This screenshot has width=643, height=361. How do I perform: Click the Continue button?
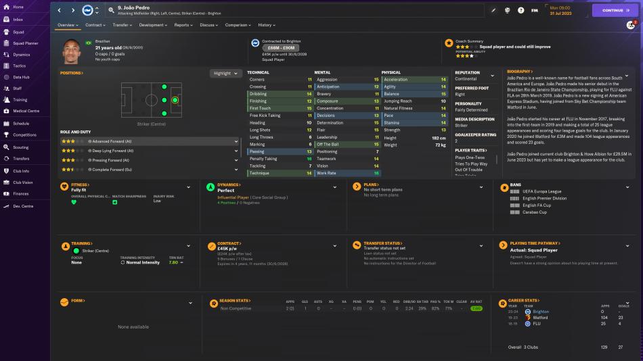(615, 10)
